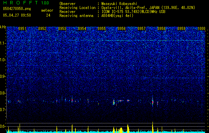Click the kHz axis unit label
209x133 pixels.
(3, 27)
